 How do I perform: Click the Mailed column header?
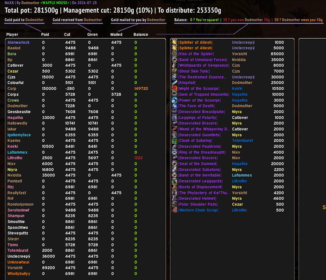116,34
